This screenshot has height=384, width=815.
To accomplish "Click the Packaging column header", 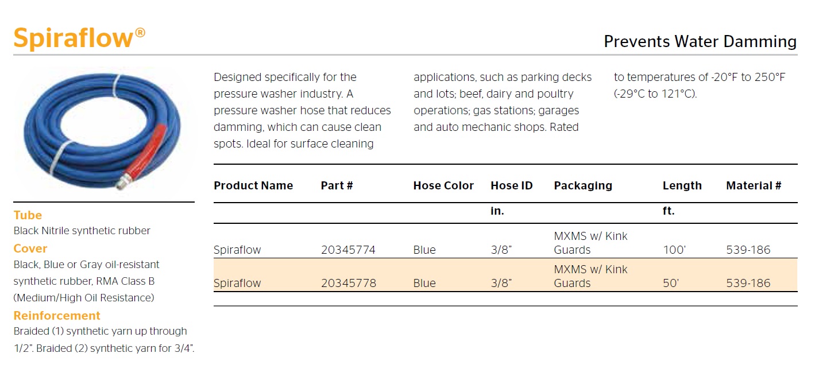I will tap(583, 185).
